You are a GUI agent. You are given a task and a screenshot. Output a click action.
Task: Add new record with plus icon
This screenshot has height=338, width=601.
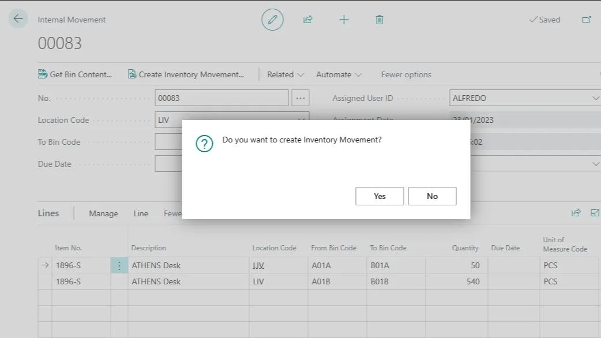(344, 20)
